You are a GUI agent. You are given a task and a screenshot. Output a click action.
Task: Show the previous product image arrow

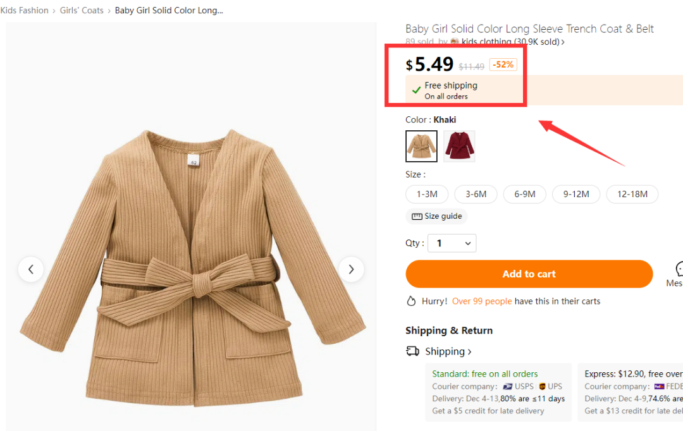click(x=30, y=269)
